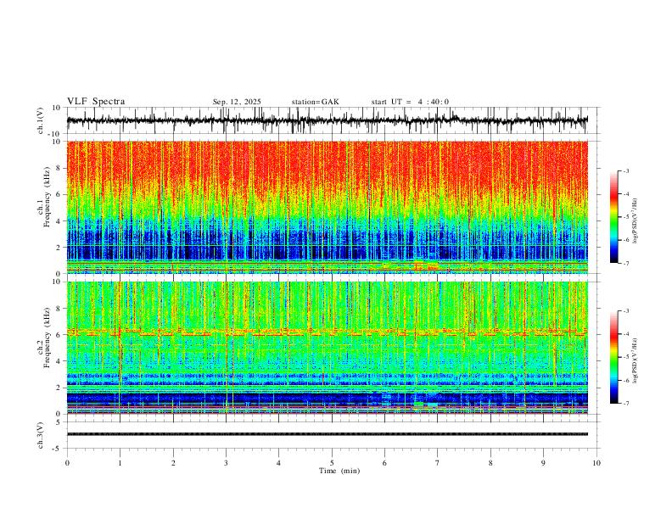
Task: Click the time axis tick label '3'
Action: pyautogui.click(x=226, y=463)
